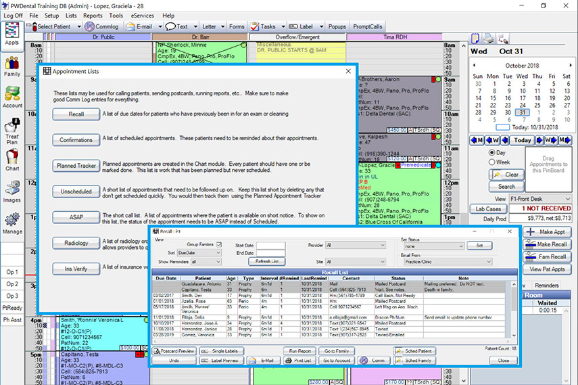Open the View F1-Front Desk dropdown
Image resolution: width=578 pixels, height=385 pixels.
click(x=540, y=199)
